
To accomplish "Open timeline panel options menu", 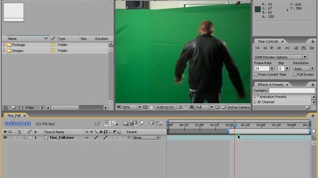I will pyautogui.click(x=313, y=116).
